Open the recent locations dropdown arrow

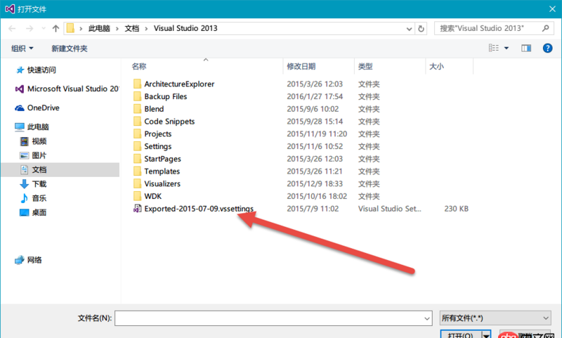click(x=44, y=28)
